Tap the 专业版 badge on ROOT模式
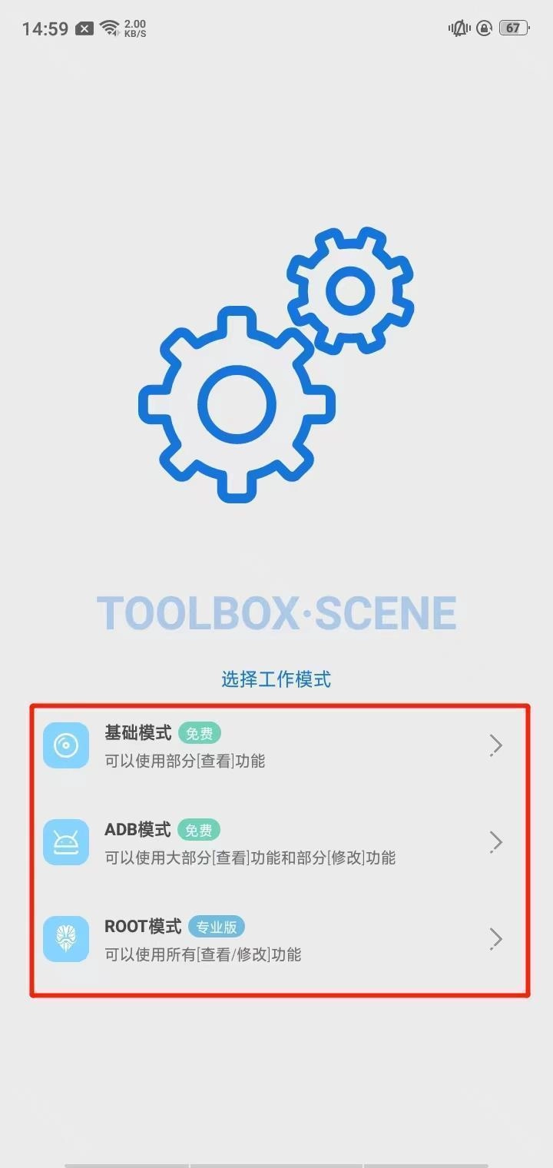This screenshot has width=553, height=1168. click(x=216, y=927)
